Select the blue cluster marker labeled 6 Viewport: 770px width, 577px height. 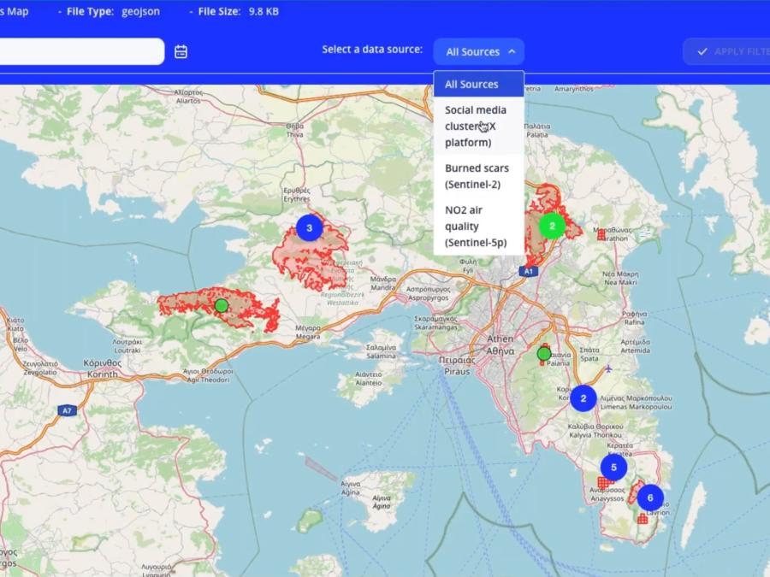(x=650, y=498)
